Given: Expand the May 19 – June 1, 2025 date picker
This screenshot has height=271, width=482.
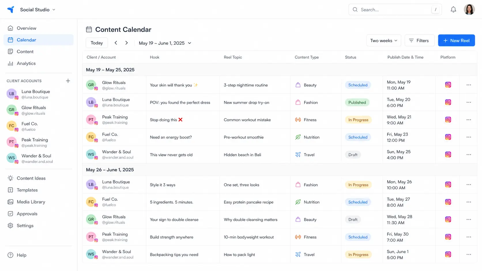Looking at the screenshot, I should 165,43.
